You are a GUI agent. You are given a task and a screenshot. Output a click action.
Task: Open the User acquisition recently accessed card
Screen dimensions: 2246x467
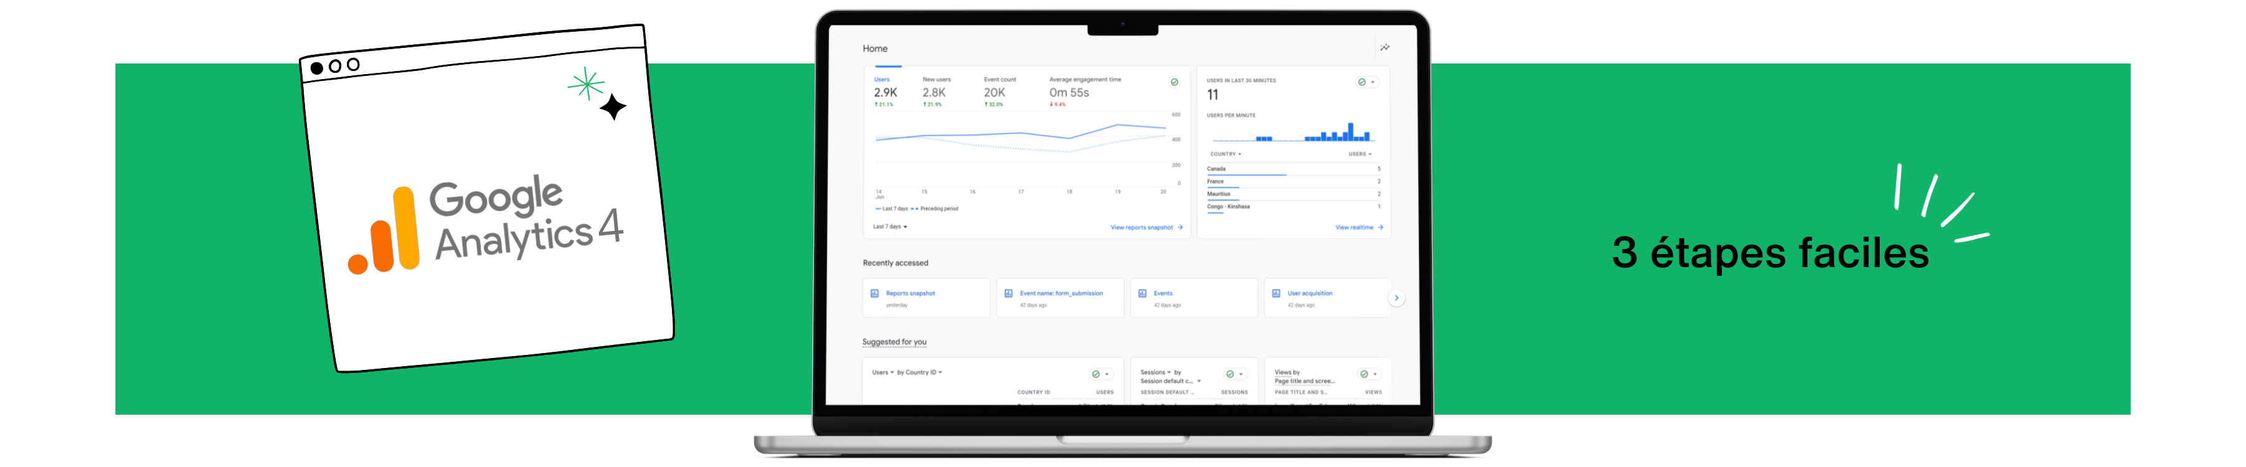point(1327,298)
